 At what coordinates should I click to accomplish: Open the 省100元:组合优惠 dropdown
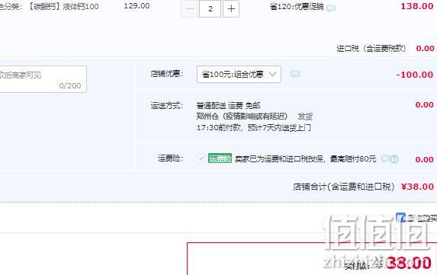tap(239, 75)
